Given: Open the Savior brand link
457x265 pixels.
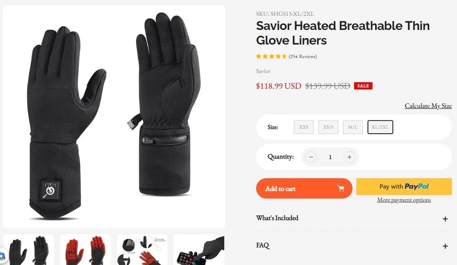Looking at the screenshot, I should coord(263,71).
